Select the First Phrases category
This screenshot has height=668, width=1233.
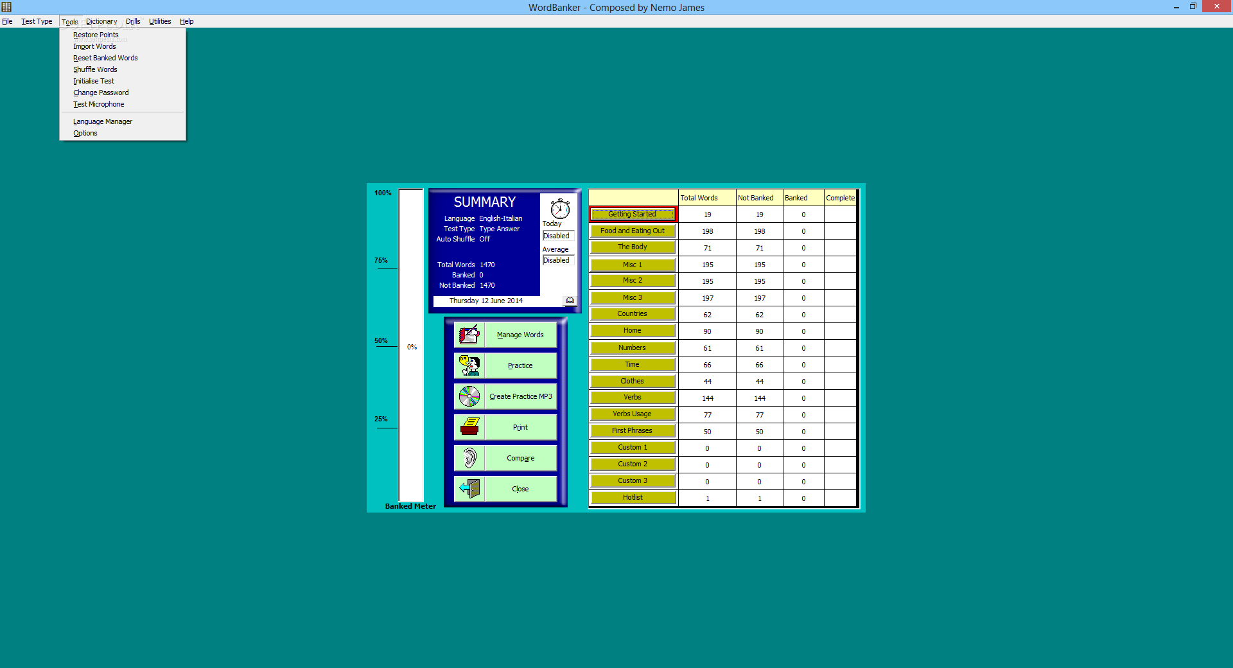click(633, 430)
